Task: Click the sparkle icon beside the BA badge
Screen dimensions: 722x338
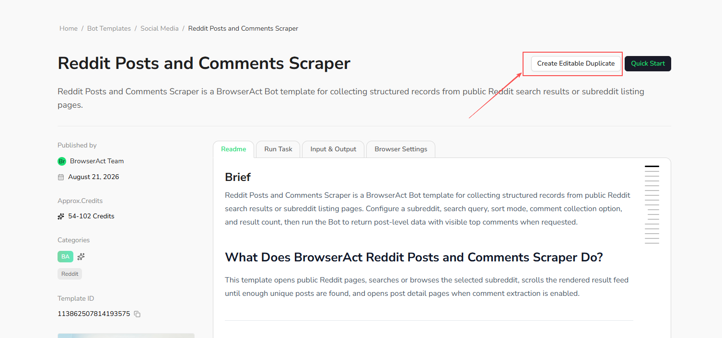Action: 81,257
